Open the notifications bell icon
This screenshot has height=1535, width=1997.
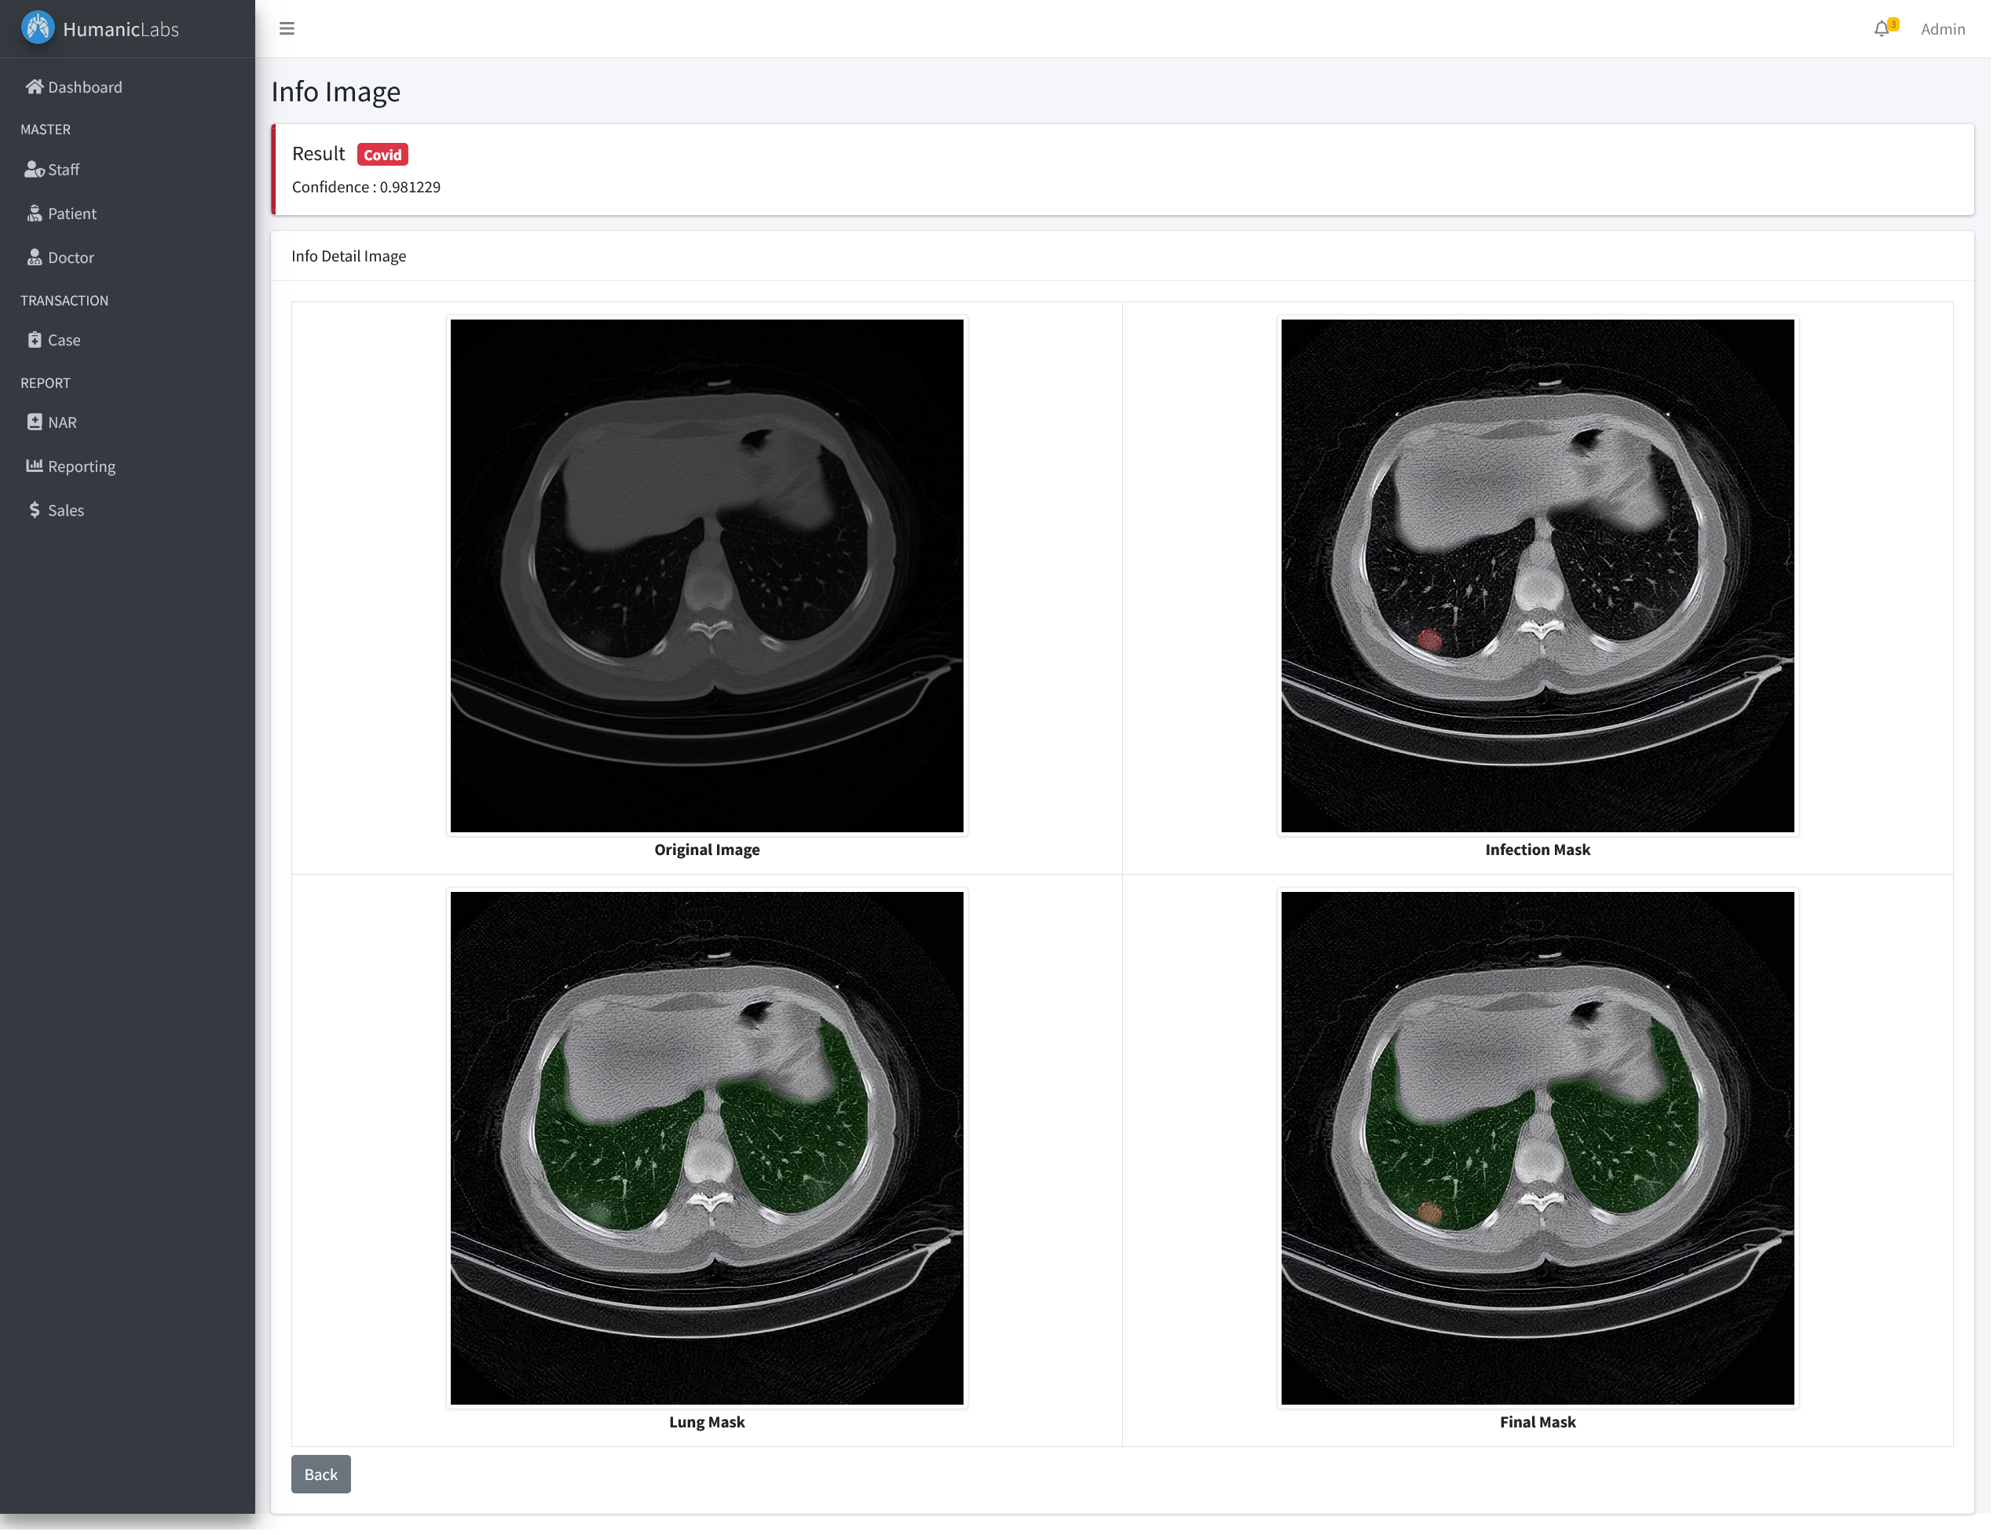pos(1881,29)
